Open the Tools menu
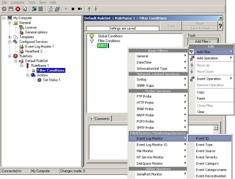Screen dimensions: 235x179 32,2
